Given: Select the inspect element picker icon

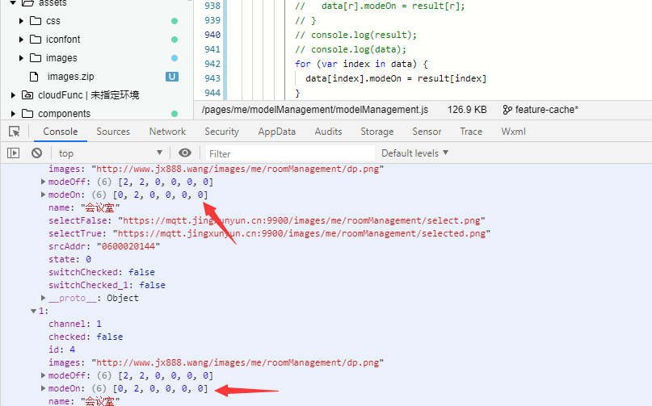Looking at the screenshot, I should tap(14, 132).
